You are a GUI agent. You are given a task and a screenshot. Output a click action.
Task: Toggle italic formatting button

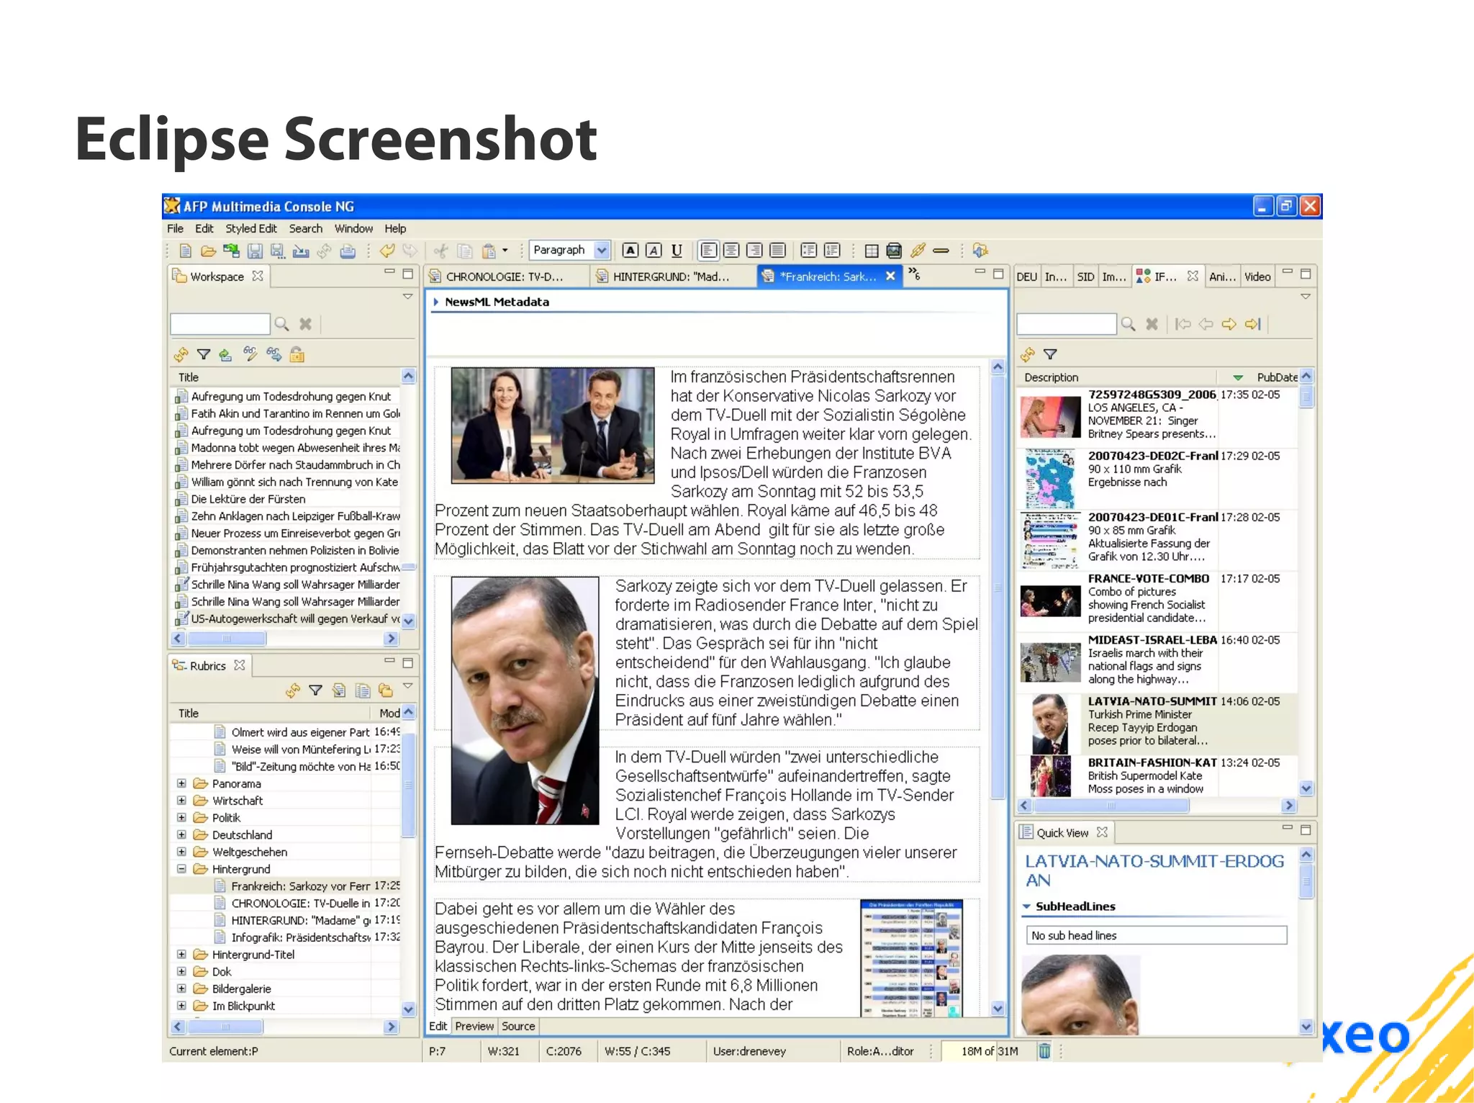[x=654, y=251]
